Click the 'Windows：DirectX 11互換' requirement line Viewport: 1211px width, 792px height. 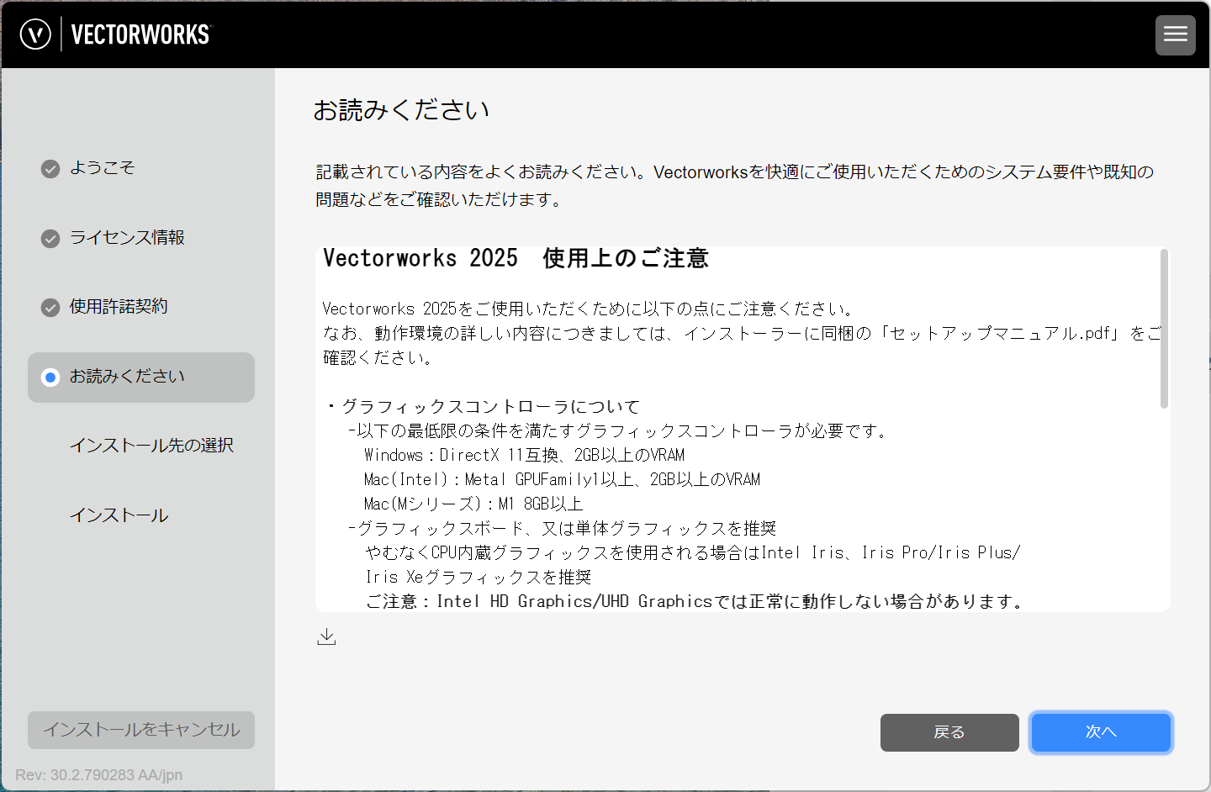point(524,455)
